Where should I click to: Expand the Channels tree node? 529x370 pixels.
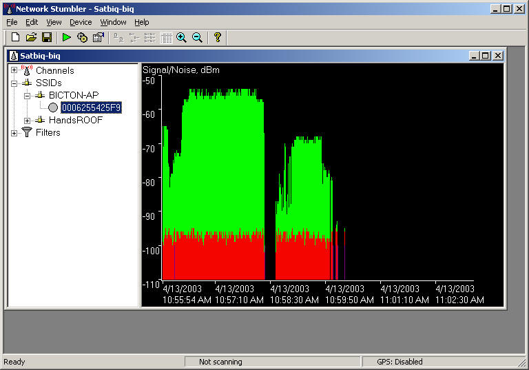14,70
